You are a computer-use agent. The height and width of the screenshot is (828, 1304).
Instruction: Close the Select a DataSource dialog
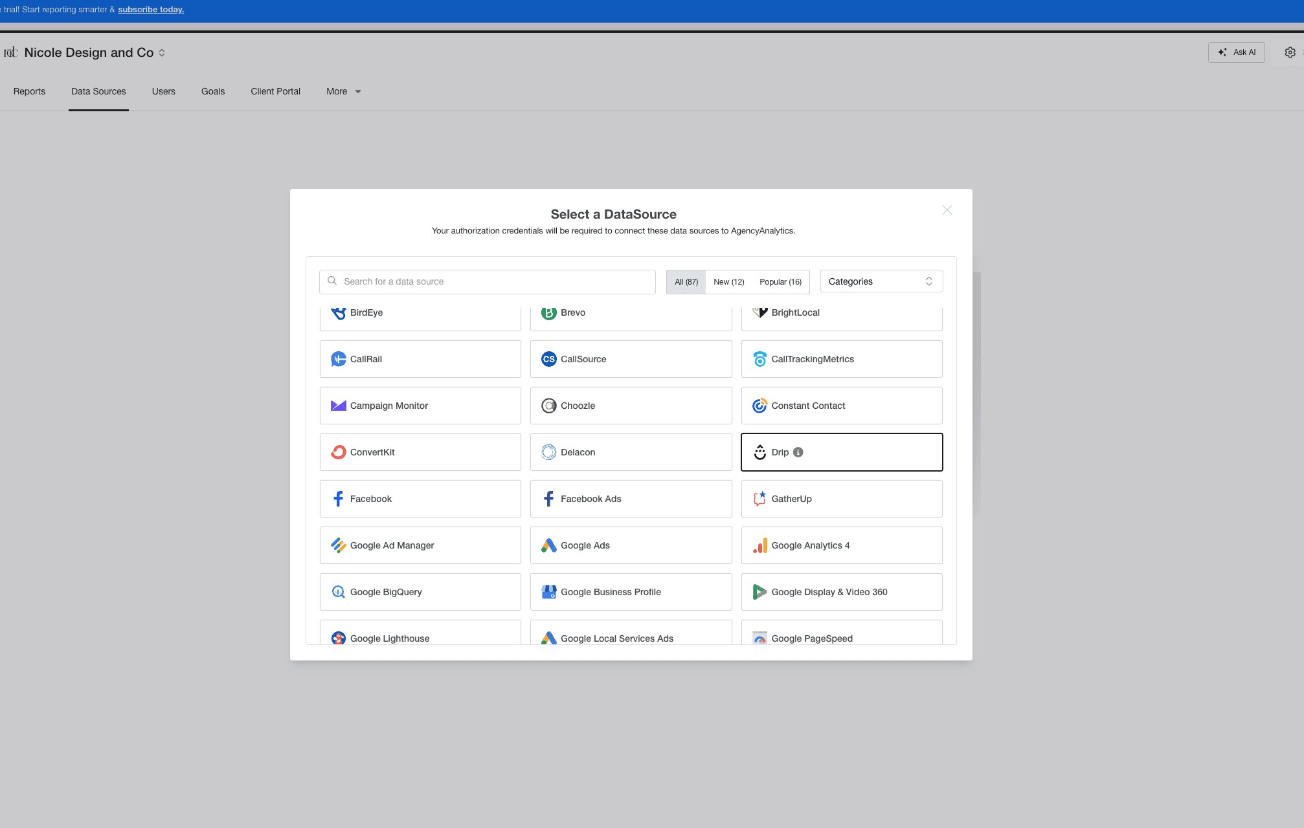coord(947,210)
